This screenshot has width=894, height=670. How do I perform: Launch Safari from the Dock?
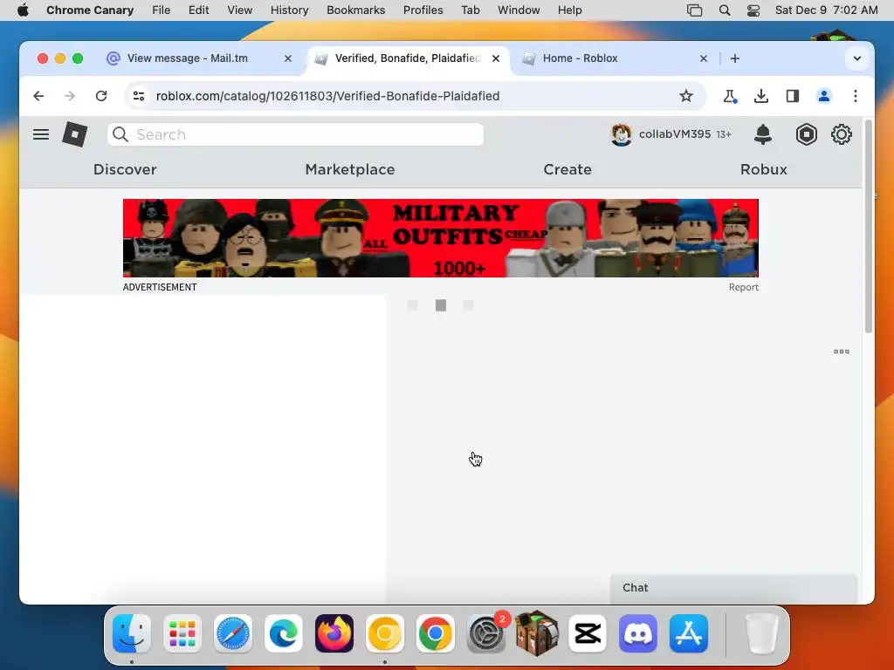[x=232, y=633]
